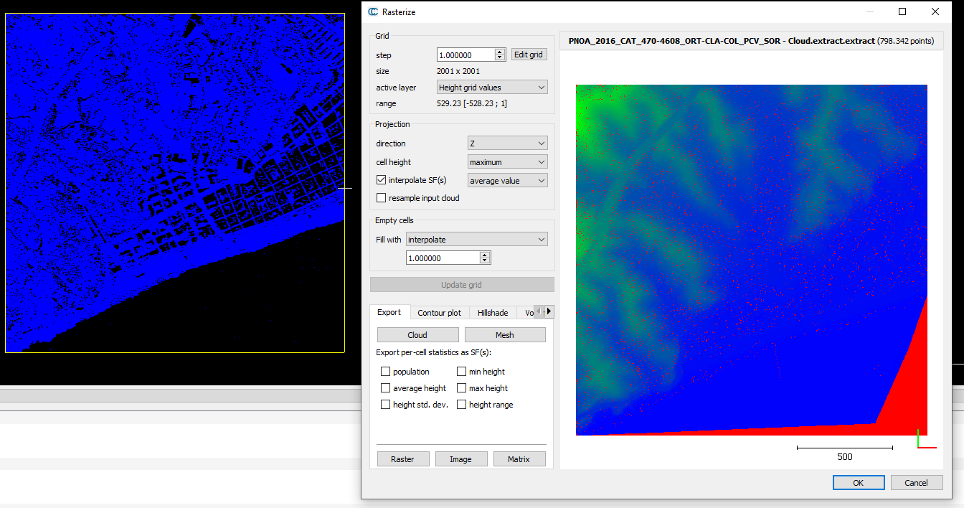Open the active layer dropdown
964x508 pixels.
492,88
